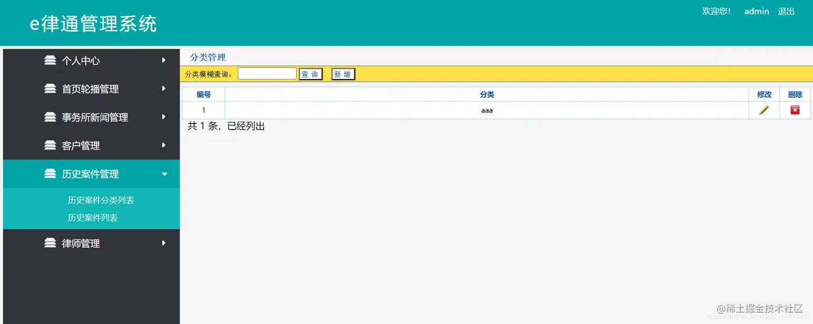Click the 分类管理 page title
813x324 pixels.
(x=208, y=57)
